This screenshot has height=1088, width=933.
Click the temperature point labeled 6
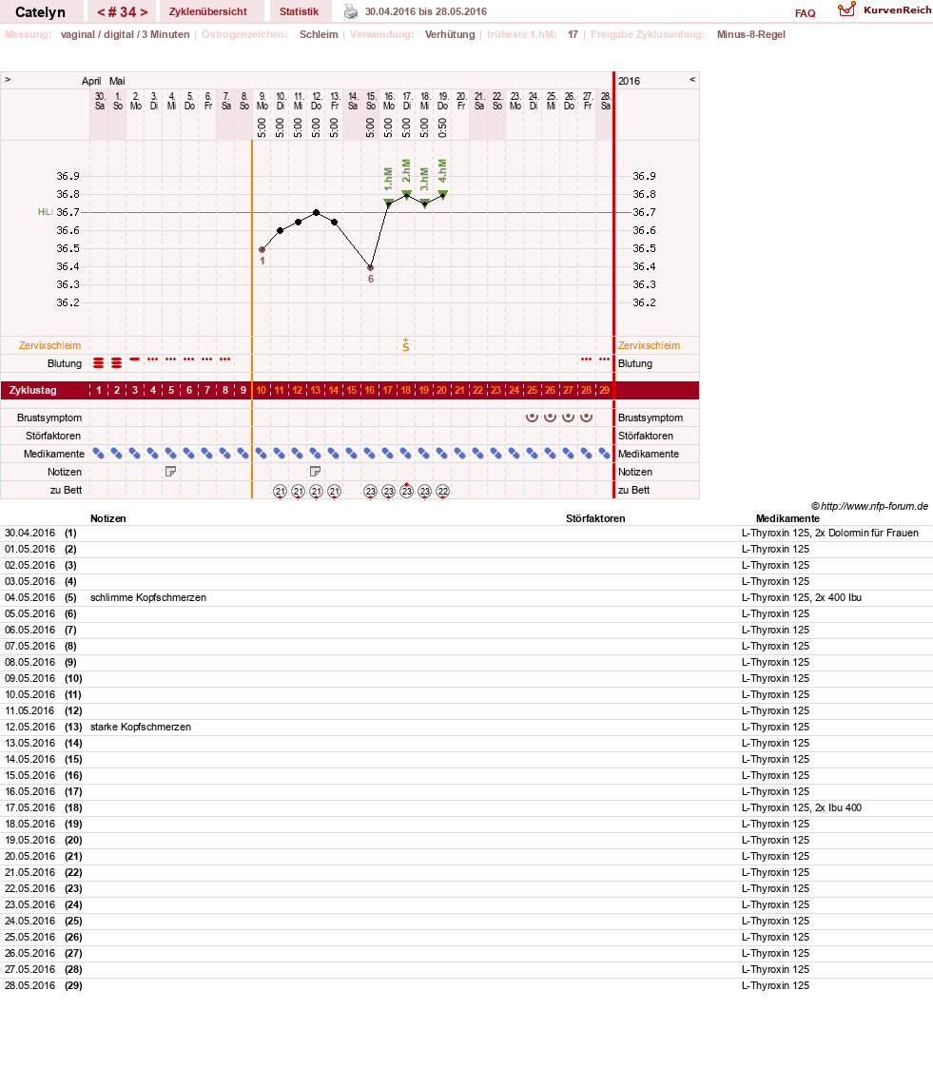click(x=370, y=268)
